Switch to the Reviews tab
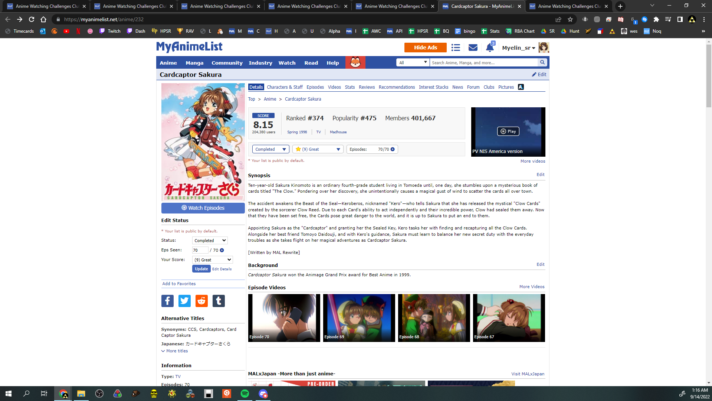Screen dimensions: 712x401 367,87
